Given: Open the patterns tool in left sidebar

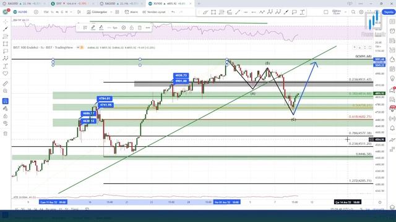Looking at the screenshot, I should [6, 59].
